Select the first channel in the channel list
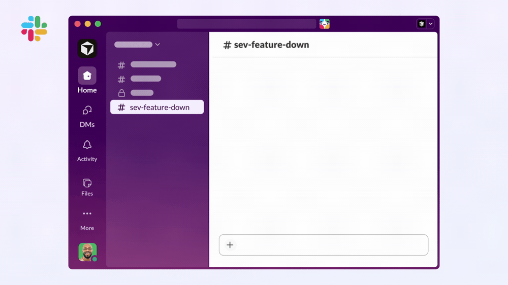The height and width of the screenshot is (285, 508). point(153,65)
